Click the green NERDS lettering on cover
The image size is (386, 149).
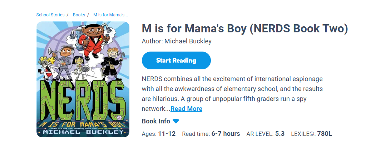click(x=83, y=100)
